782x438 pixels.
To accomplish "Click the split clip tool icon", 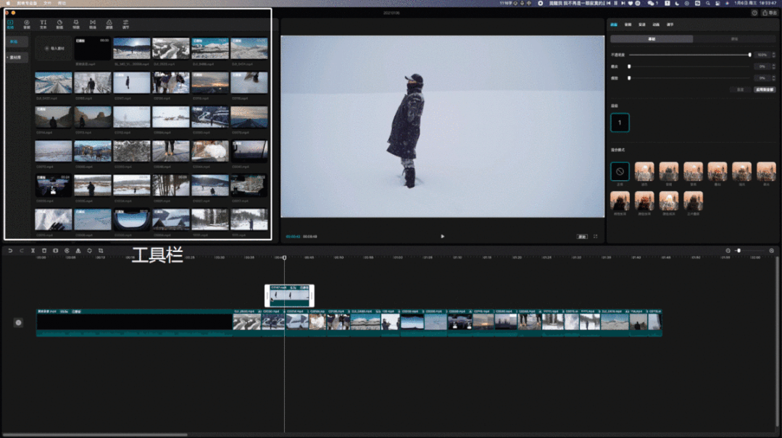I will (x=33, y=250).
